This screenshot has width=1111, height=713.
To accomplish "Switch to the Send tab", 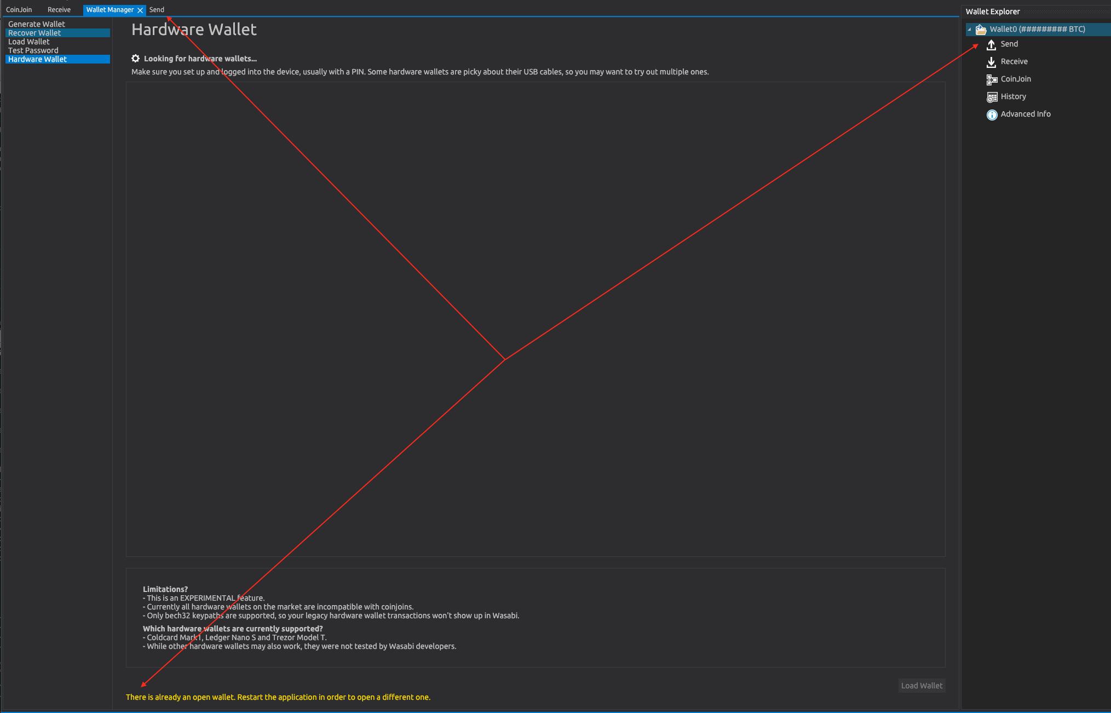I will pyautogui.click(x=156, y=9).
